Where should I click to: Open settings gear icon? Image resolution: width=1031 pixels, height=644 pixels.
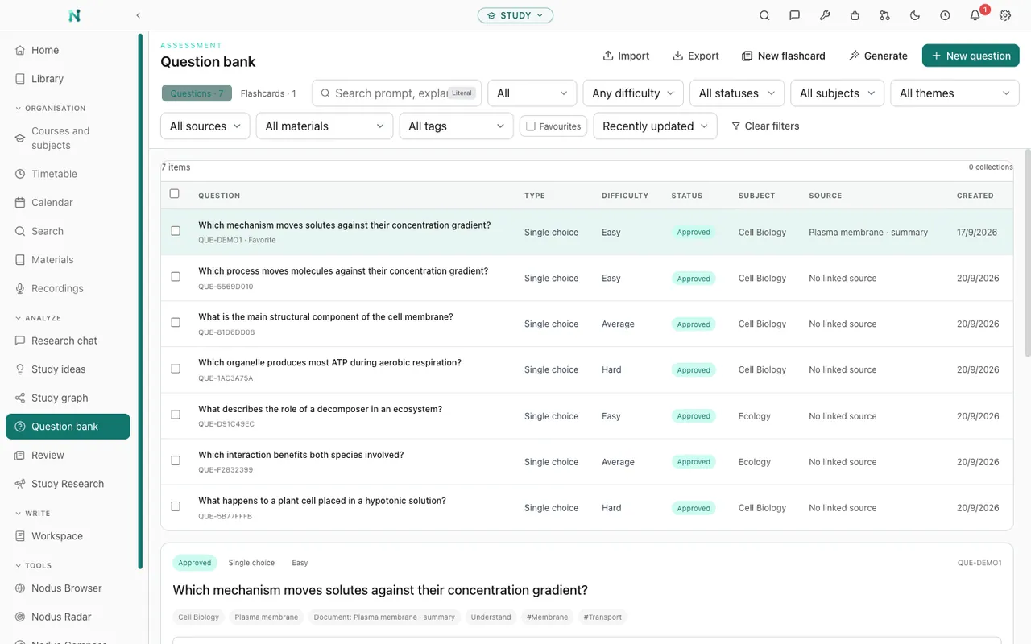pyautogui.click(x=1005, y=15)
